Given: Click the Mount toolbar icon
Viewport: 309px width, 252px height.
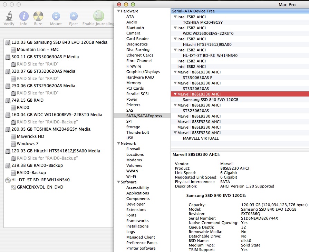Looking at the screenshot, I should pos(56,16).
